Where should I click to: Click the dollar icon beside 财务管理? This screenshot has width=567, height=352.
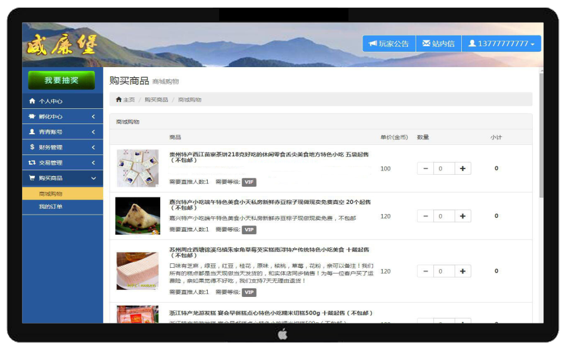(x=32, y=147)
